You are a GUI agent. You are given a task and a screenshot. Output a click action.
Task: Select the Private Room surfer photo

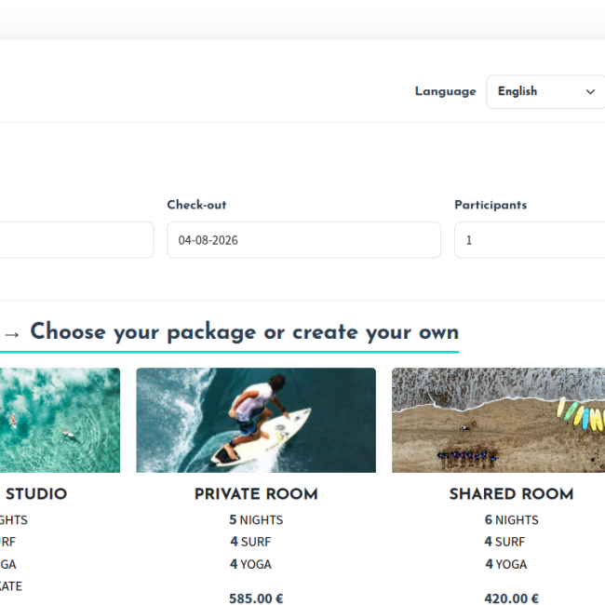tap(256, 420)
